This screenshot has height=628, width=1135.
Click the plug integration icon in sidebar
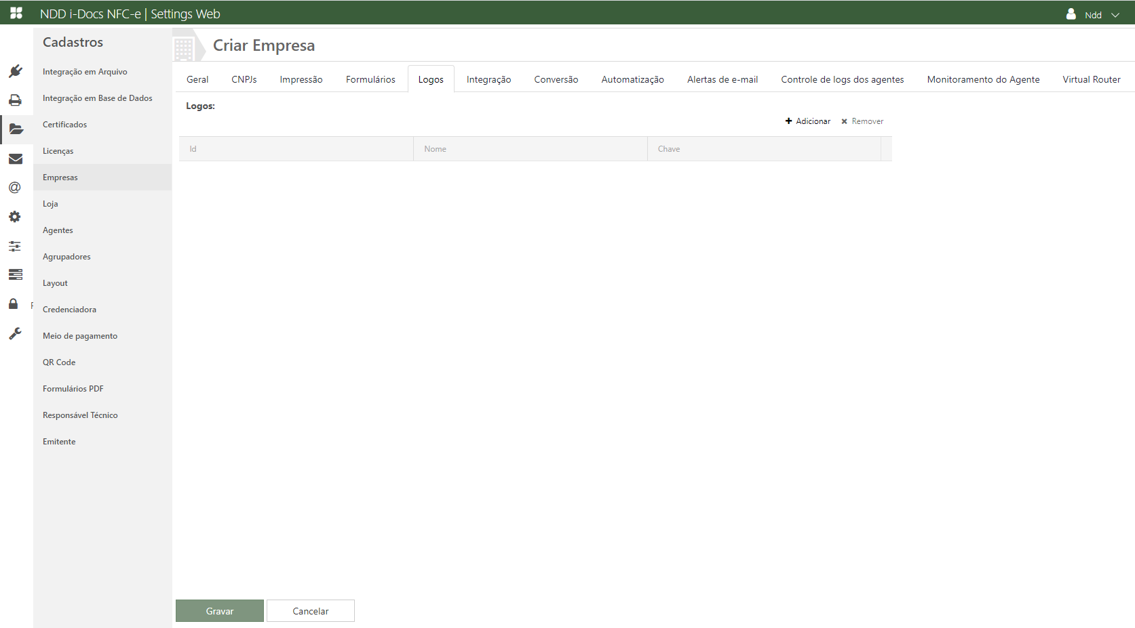pyautogui.click(x=16, y=71)
